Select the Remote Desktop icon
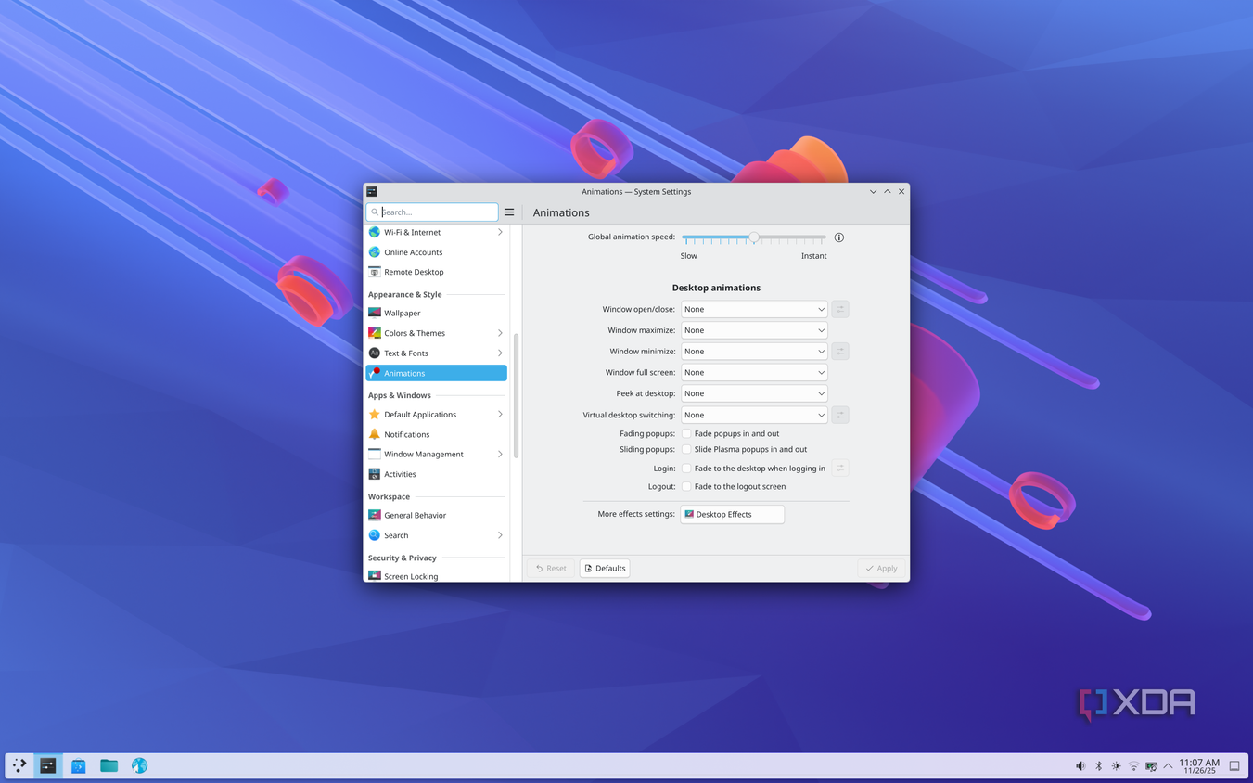This screenshot has height=783, width=1253. click(x=375, y=272)
